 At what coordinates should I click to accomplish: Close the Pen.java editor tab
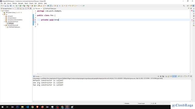[41, 8]
